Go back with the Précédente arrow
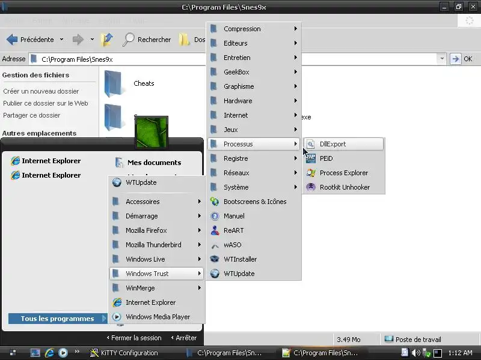Image resolution: width=481 pixels, height=360 pixels. [30, 40]
